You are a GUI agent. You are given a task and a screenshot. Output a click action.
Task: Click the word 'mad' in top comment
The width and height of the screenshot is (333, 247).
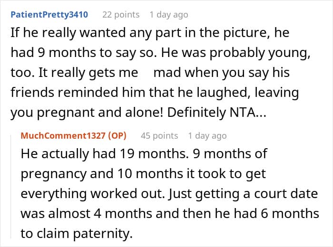[x=167, y=73]
